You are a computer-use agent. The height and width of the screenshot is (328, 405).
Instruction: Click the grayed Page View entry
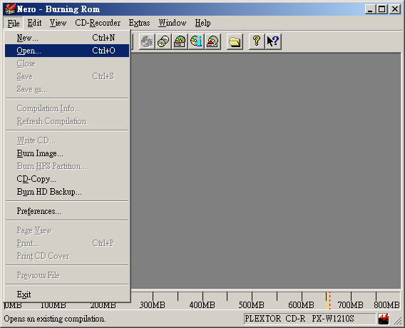point(67,230)
